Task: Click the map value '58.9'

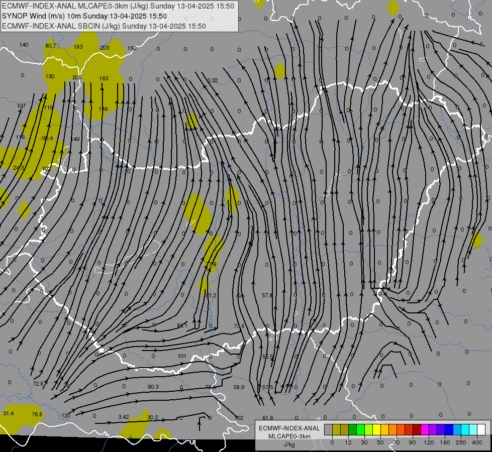Action: pos(239,387)
